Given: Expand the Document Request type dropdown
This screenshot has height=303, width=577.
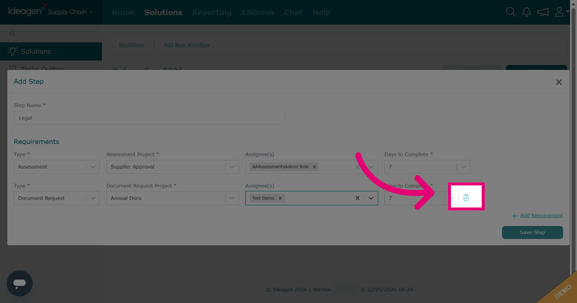Looking at the screenshot, I should coord(93,198).
